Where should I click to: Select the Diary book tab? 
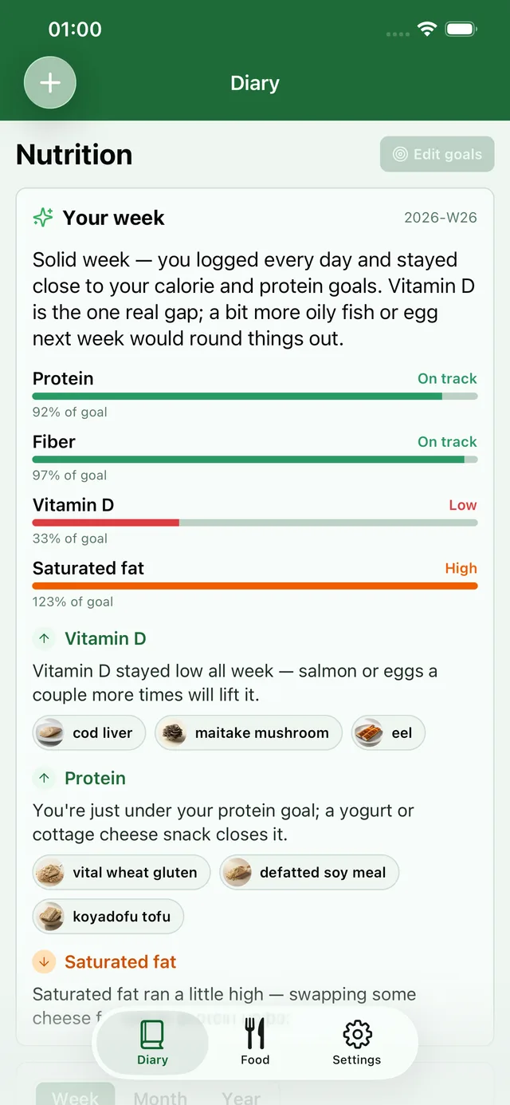click(152, 1043)
